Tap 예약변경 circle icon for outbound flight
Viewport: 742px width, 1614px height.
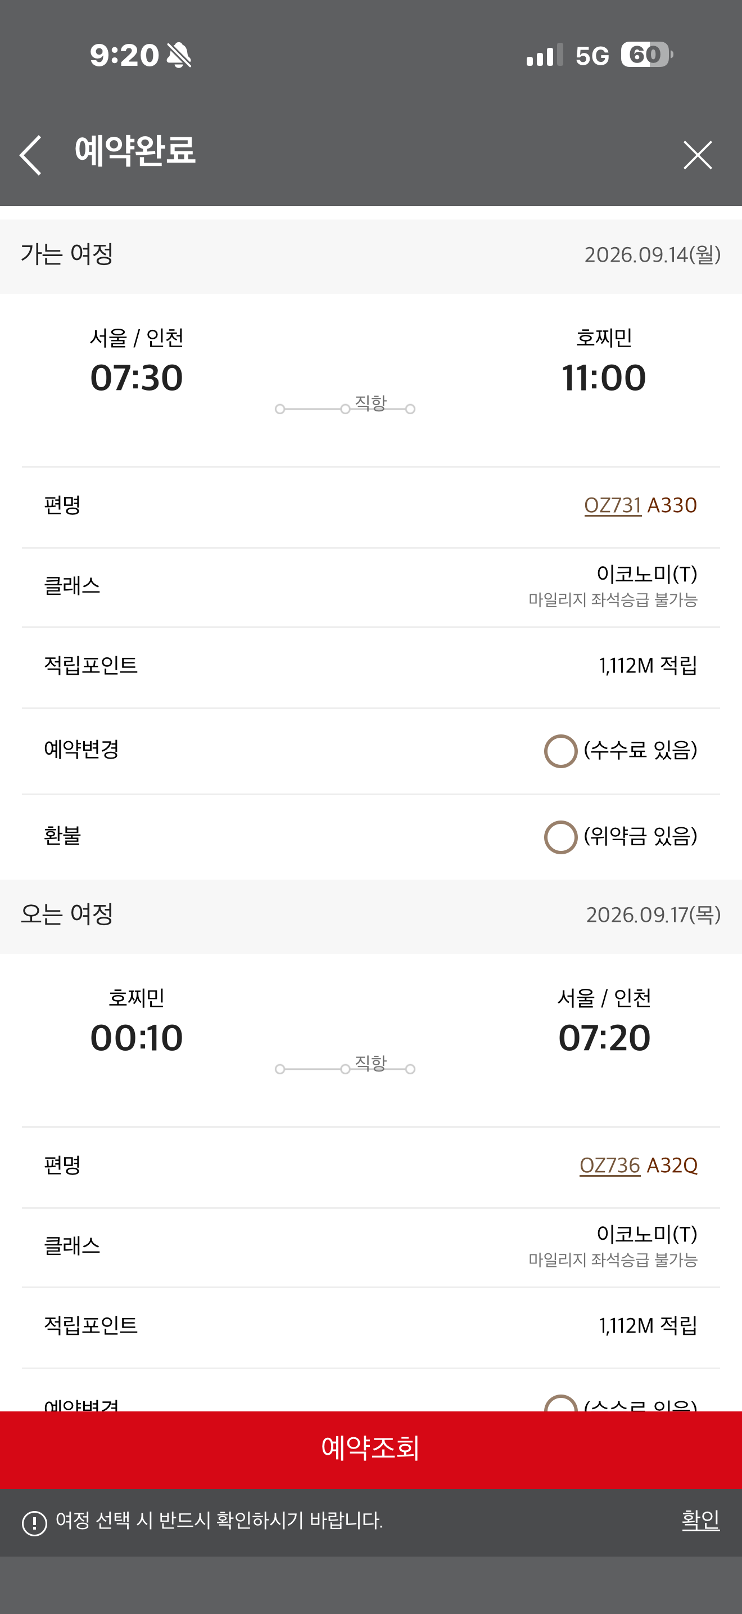(560, 751)
